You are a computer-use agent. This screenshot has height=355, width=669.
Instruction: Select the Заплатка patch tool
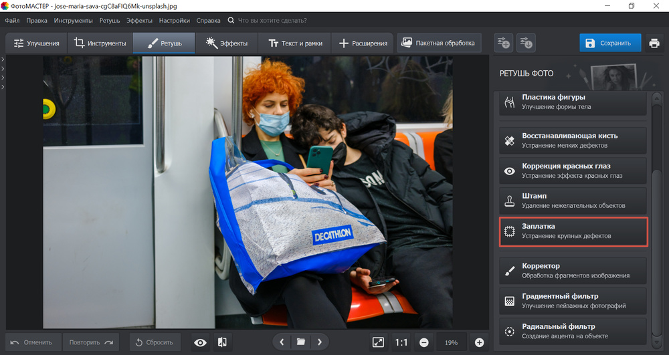pos(573,231)
